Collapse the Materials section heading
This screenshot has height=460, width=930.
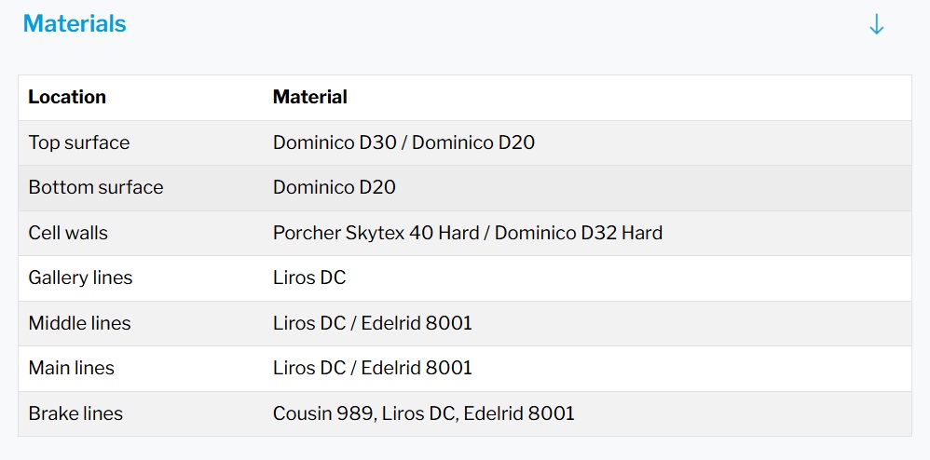[75, 24]
